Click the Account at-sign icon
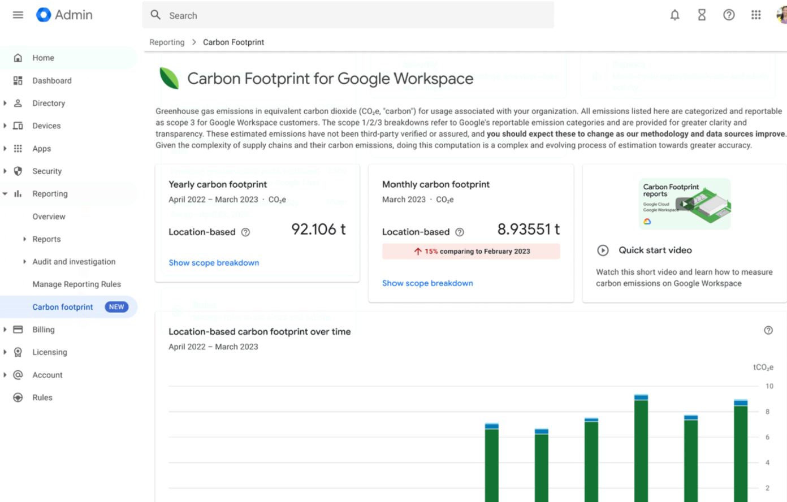This screenshot has width=787, height=502. click(x=18, y=375)
